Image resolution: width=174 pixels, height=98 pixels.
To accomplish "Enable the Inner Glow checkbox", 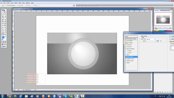I will click(126, 47).
